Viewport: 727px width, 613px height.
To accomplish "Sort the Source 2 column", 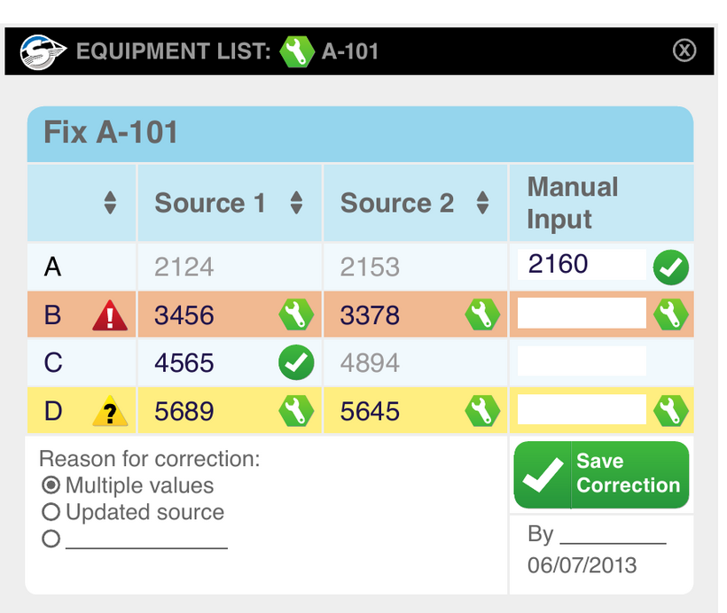I will coord(482,203).
